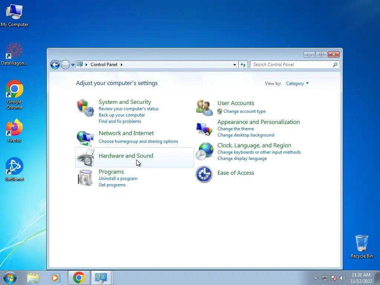The height and width of the screenshot is (285, 380).
Task: Open the Programs category link
Action: click(x=111, y=172)
